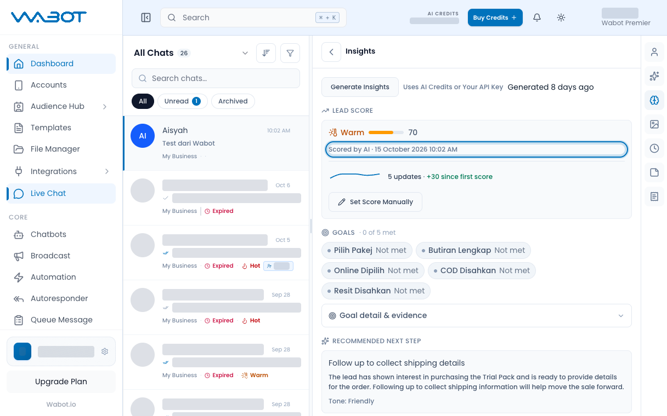Open media gallery icon in right rail
667x416 pixels.
pyautogui.click(x=654, y=124)
